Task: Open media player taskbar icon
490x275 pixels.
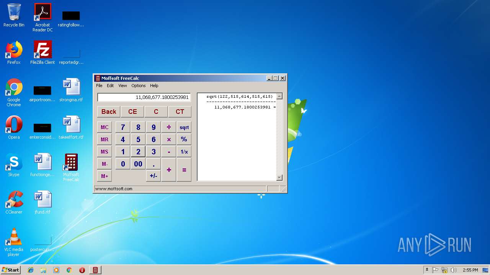Action: [x=56, y=270]
